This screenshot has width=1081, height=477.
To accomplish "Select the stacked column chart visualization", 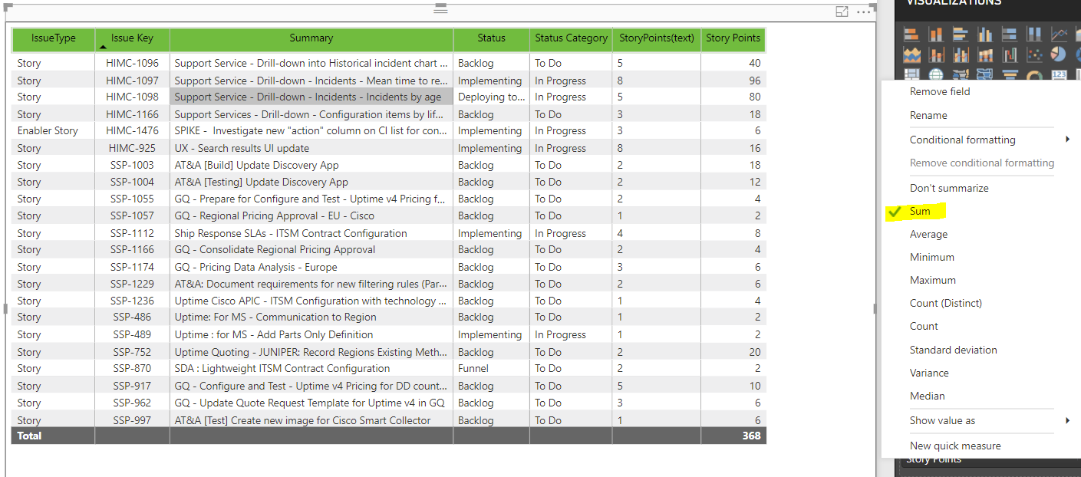I will point(936,34).
